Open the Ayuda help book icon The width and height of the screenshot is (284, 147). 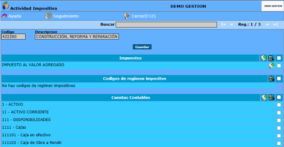[4, 16]
